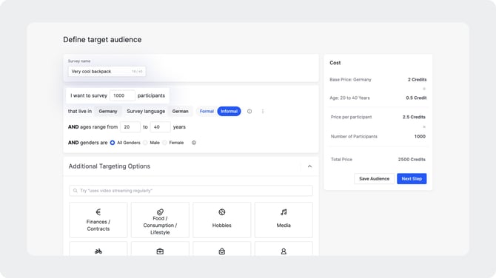
Task: Click the '2500 Credits' value
Action: click(412, 159)
